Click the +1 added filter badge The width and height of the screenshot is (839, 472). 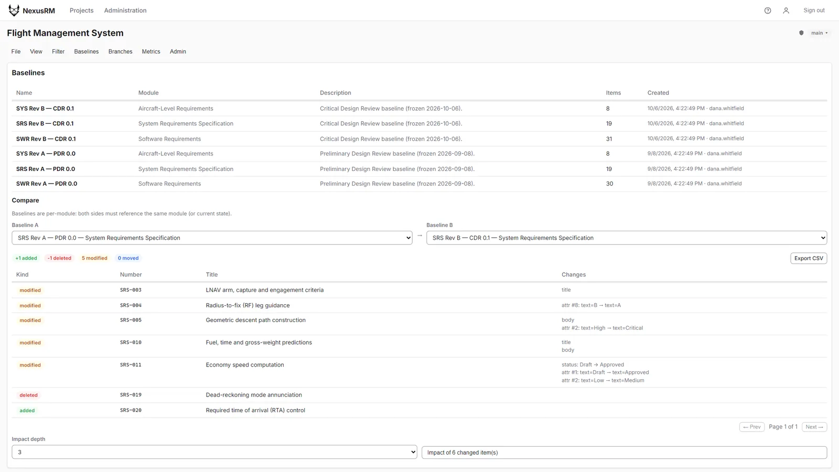tap(26, 259)
